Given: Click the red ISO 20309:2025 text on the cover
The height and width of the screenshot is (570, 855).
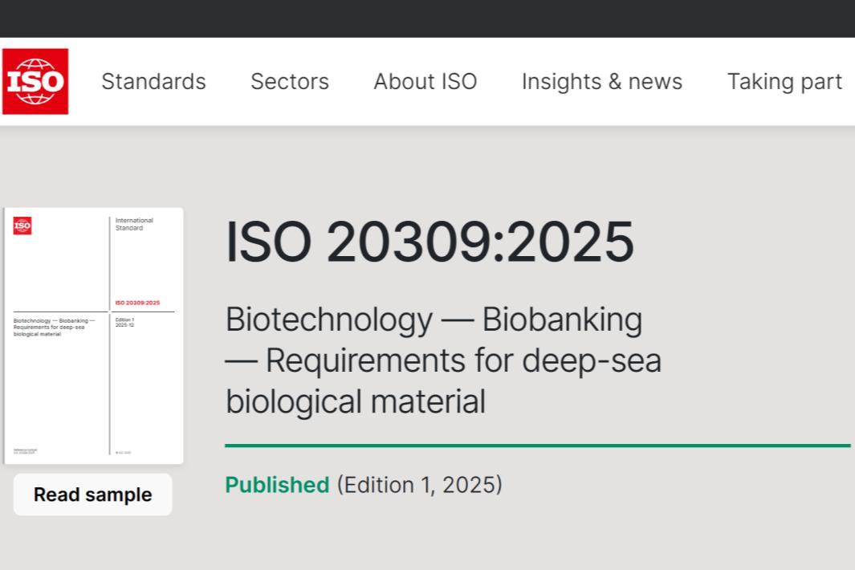Looking at the screenshot, I should point(137,303).
